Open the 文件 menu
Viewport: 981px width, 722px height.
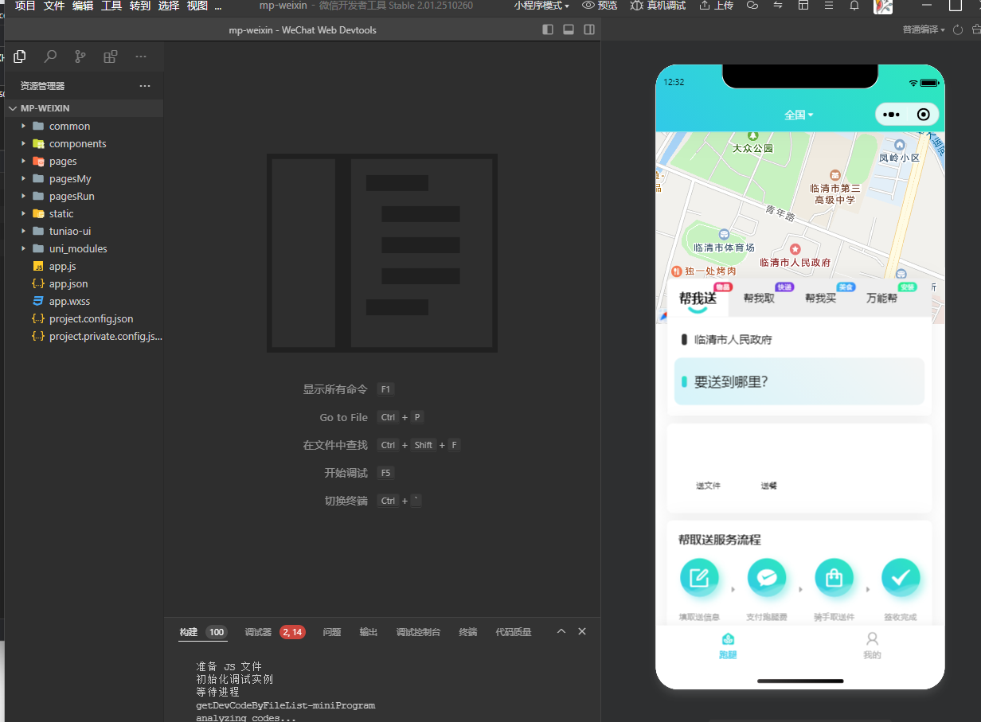coord(54,6)
